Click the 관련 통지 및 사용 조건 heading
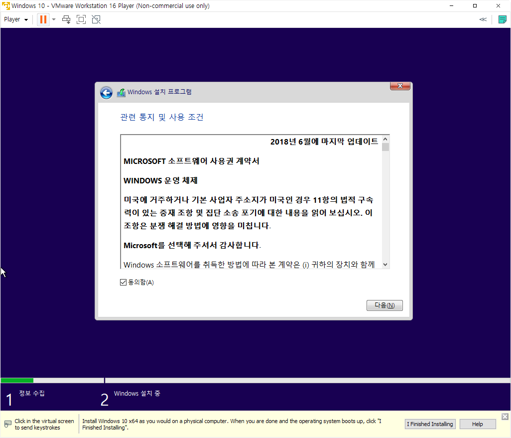The height and width of the screenshot is (438, 511). click(x=162, y=117)
